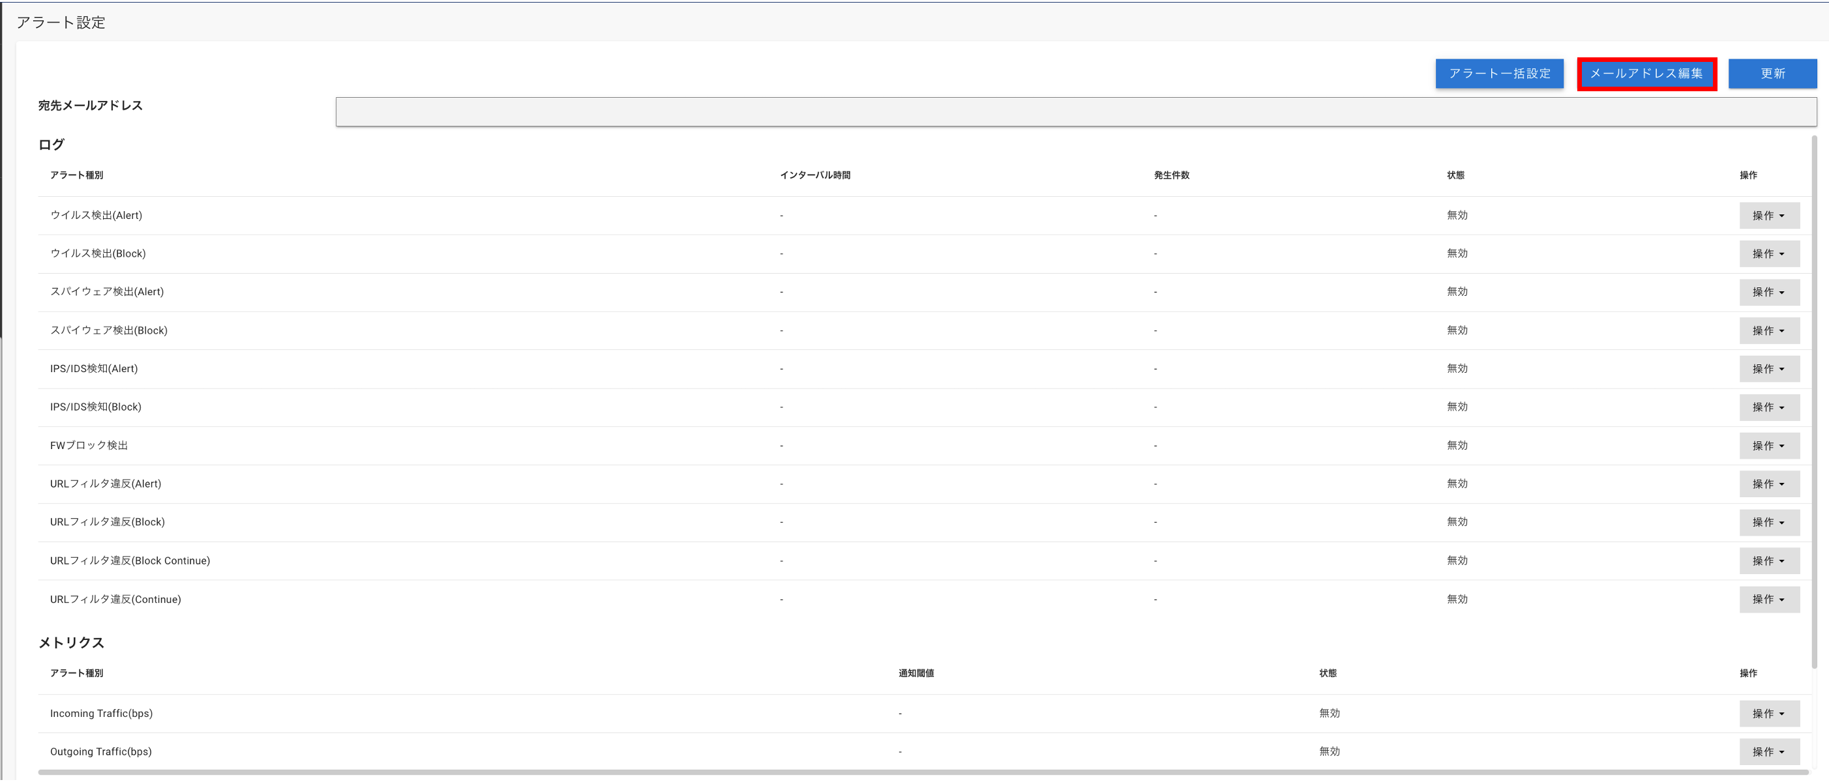Select the URLフィルタ違反(Alert) row label
Image resolution: width=1829 pixels, height=782 pixels.
coord(106,484)
